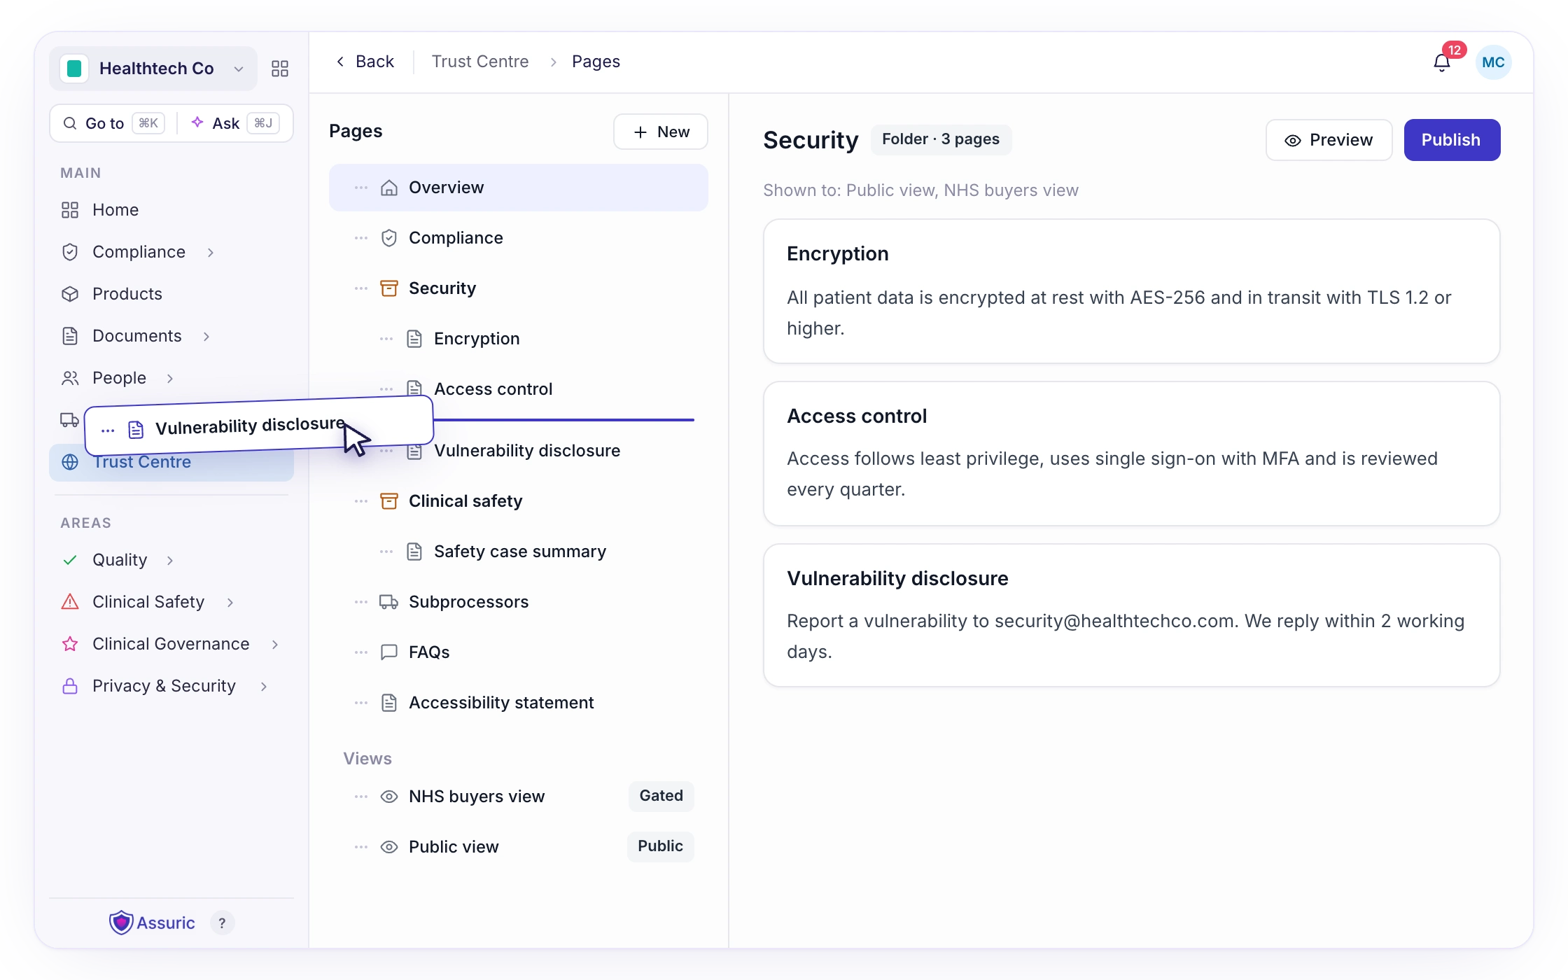This screenshot has height=980, width=1568.
Task: Open the options dots for Encryption page
Action: point(386,339)
